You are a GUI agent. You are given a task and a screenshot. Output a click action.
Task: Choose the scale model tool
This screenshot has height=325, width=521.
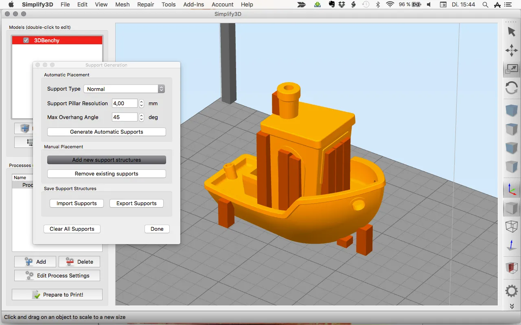point(512,69)
